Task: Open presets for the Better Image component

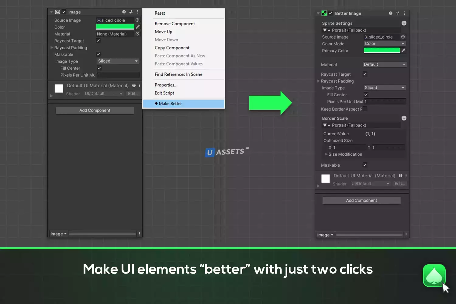Action: (x=397, y=13)
